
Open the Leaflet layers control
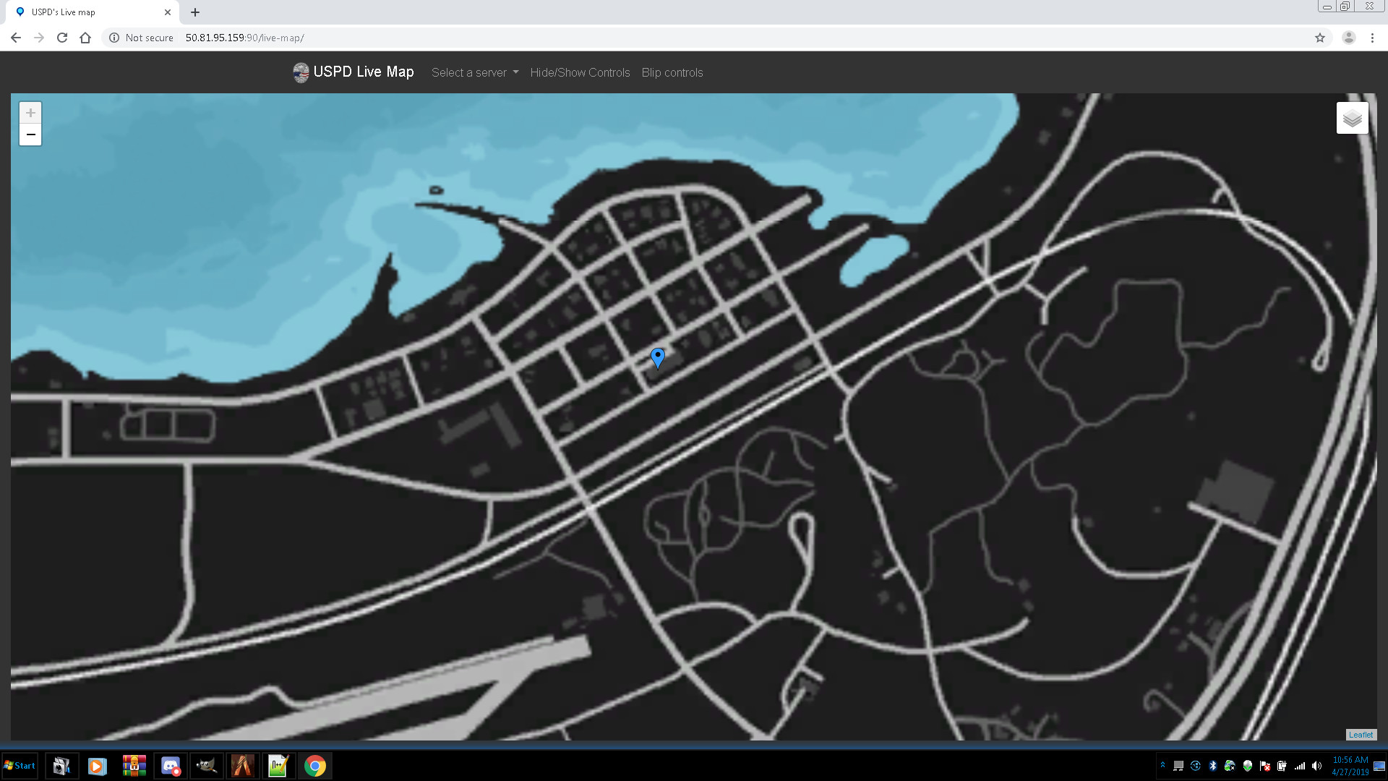[1353, 117]
